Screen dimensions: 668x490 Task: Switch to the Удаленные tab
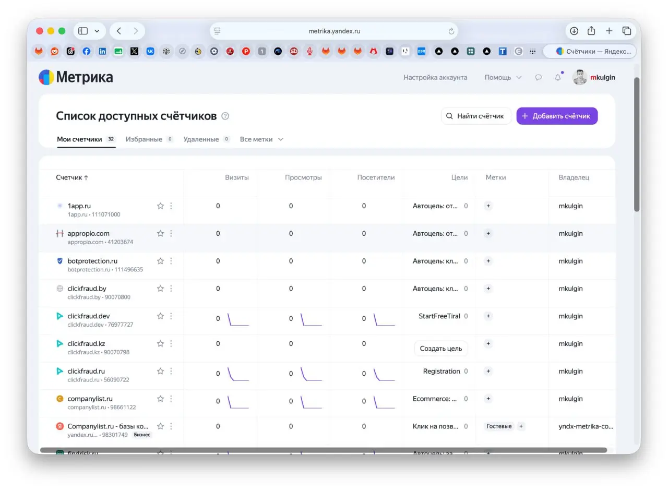click(207, 139)
